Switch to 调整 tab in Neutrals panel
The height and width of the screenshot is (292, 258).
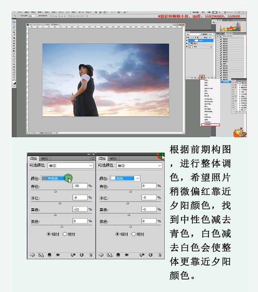point(34,159)
